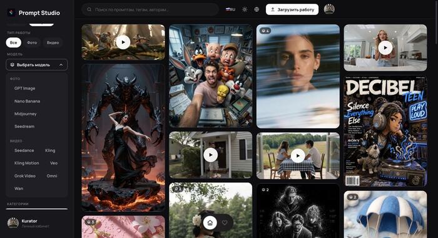This screenshot has height=238, width=438.
Task: Open the blue parachute felt image
Action: click(385, 214)
